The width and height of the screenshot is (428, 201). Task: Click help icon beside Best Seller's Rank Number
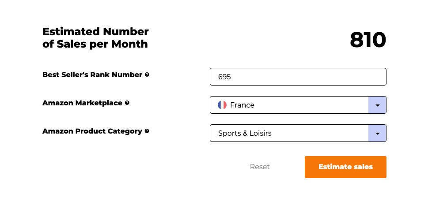point(147,74)
